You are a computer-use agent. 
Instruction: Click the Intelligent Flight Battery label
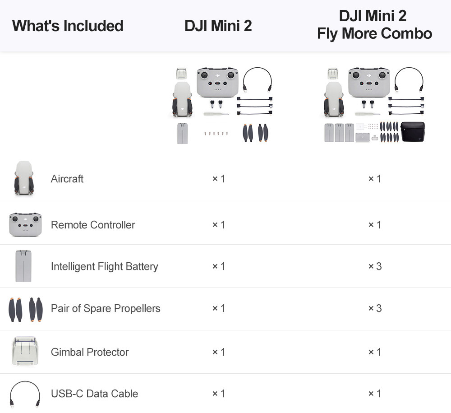click(x=104, y=266)
